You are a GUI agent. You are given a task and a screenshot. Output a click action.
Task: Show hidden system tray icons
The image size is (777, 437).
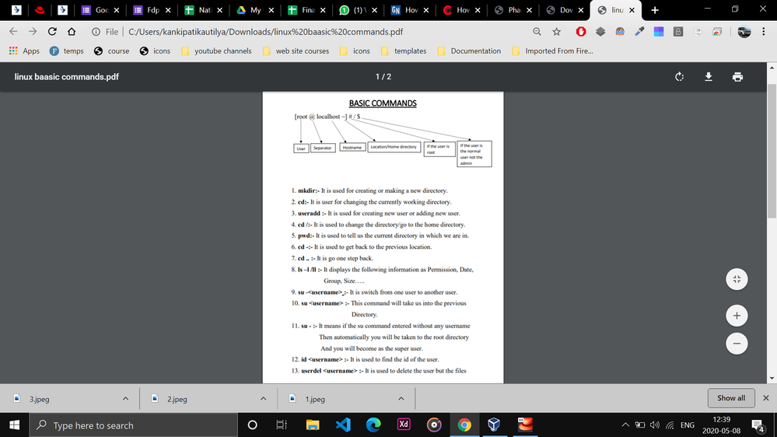[625, 425]
